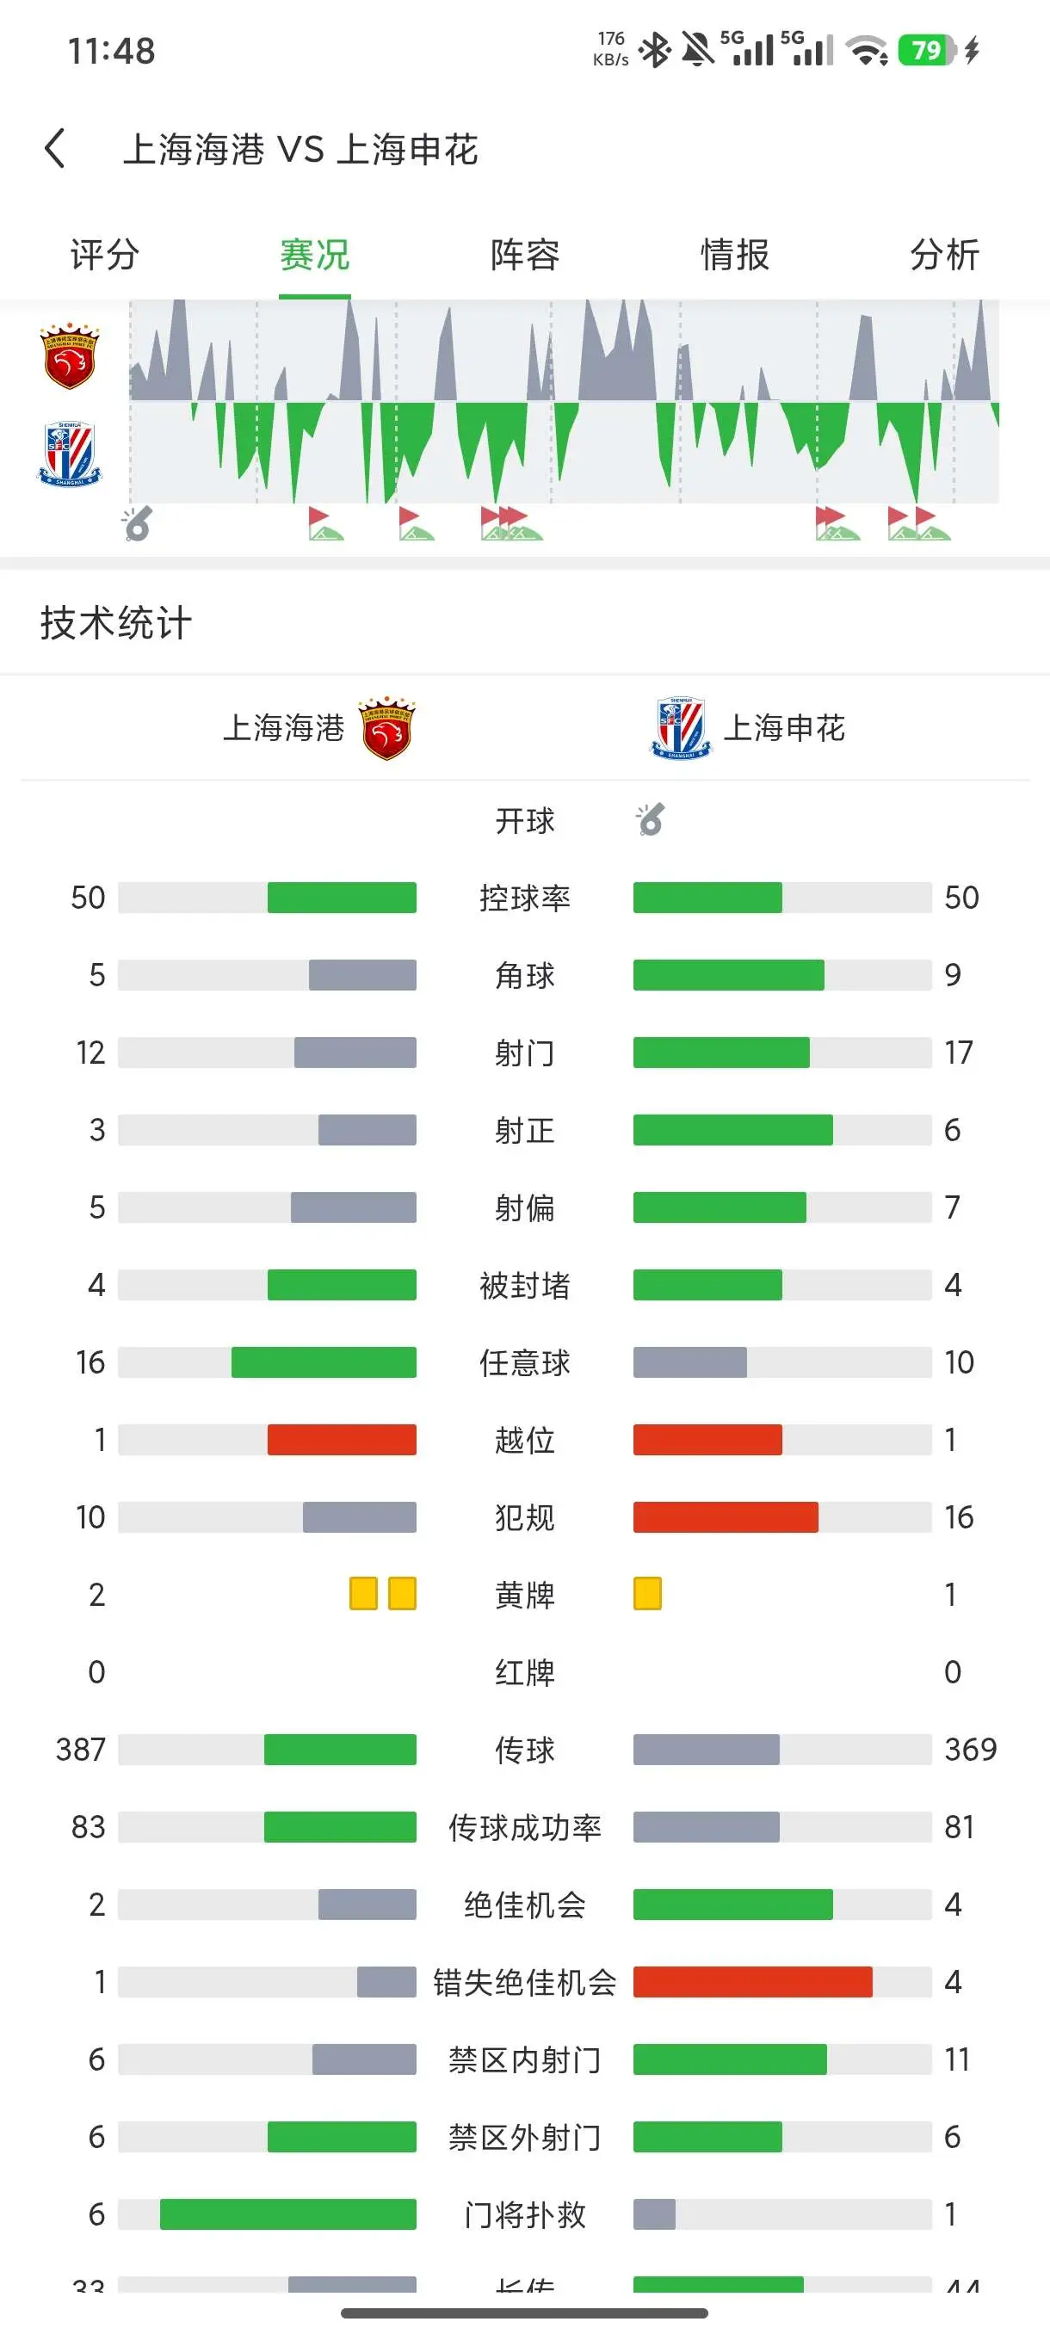The height and width of the screenshot is (2334, 1050).
Task: Tap the kickoff whistle icon under the chart
Action: point(138,524)
